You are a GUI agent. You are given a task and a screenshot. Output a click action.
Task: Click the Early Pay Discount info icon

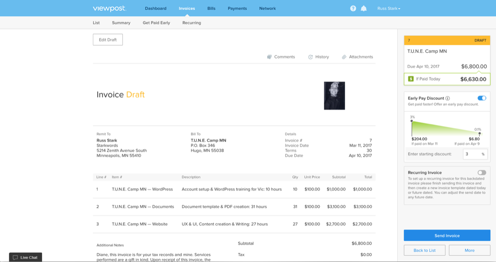(447, 98)
